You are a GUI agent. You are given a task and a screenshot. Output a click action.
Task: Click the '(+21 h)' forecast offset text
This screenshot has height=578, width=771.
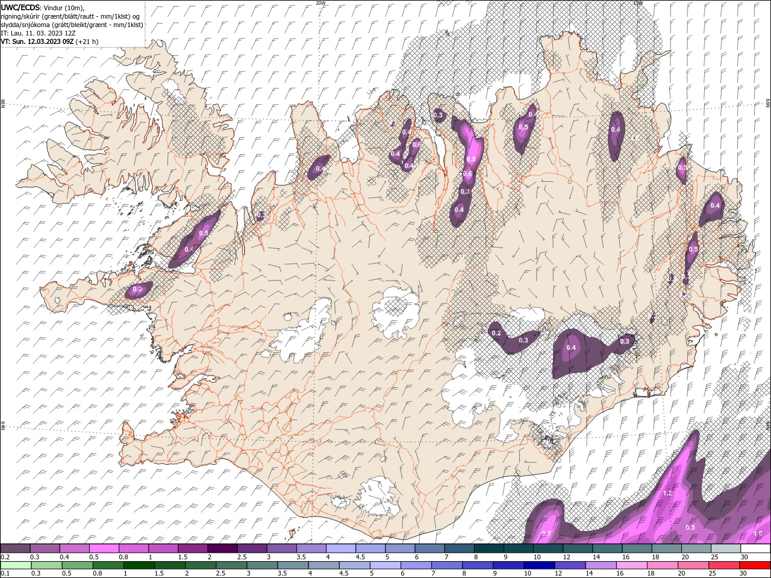[87, 42]
